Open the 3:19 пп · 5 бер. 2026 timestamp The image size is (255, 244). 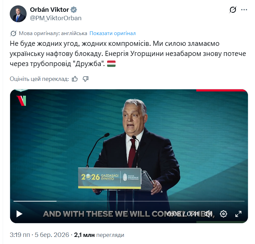tap(39, 235)
